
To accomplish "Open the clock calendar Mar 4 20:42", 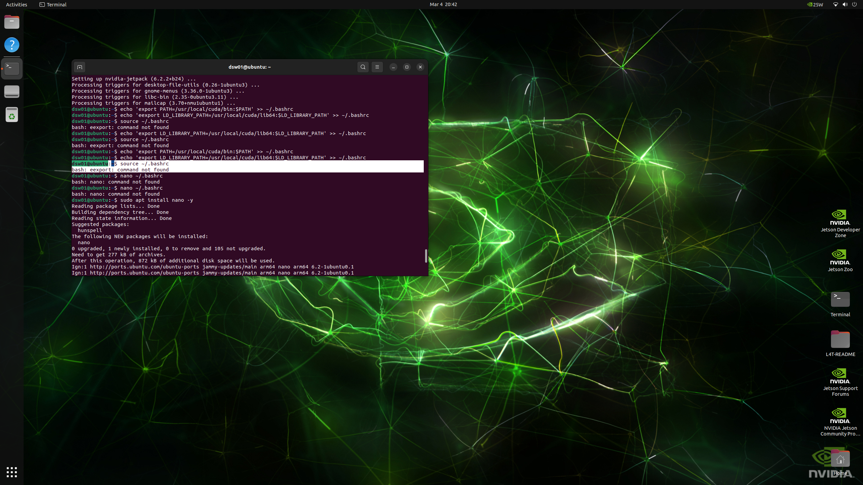I will pyautogui.click(x=443, y=4).
